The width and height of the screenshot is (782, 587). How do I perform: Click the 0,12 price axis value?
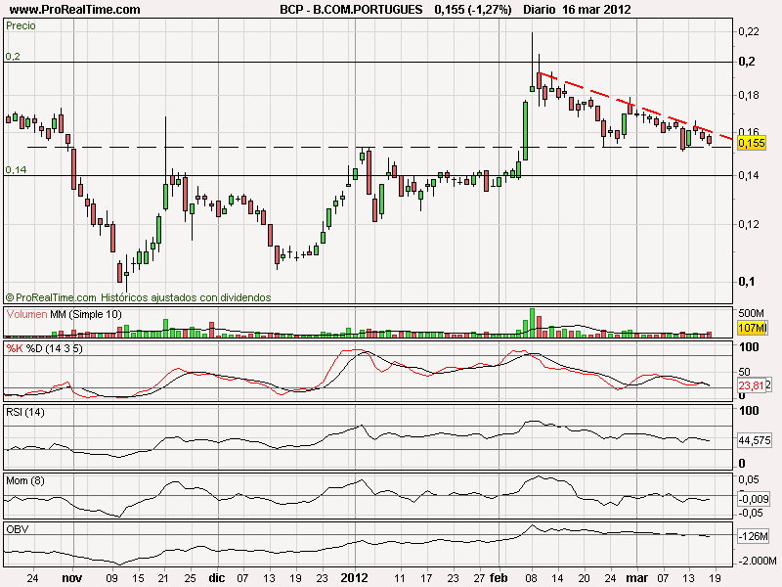[749, 224]
